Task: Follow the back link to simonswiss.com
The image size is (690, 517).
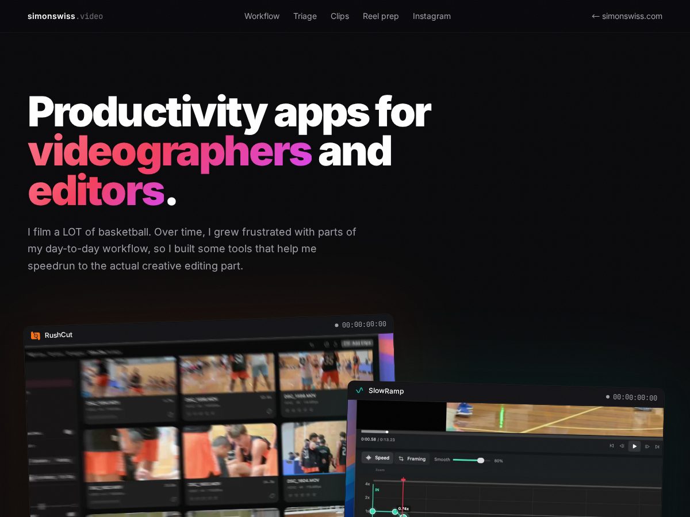Action: tap(627, 16)
